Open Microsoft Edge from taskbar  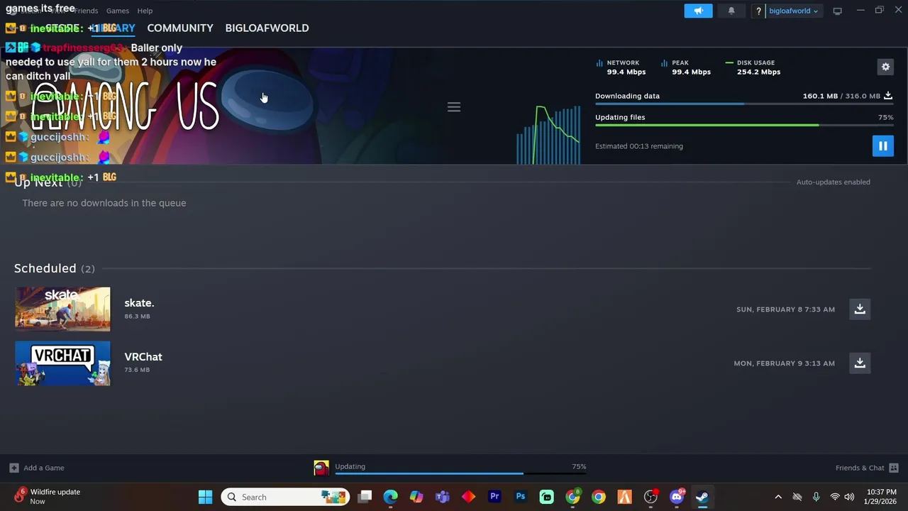coord(391,497)
